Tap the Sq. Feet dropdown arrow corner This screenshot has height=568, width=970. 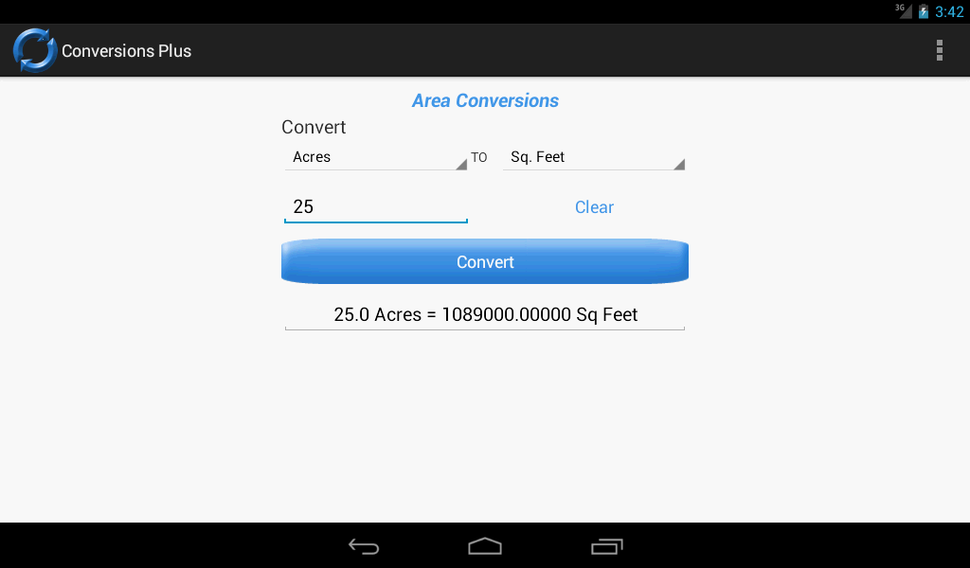point(679,164)
